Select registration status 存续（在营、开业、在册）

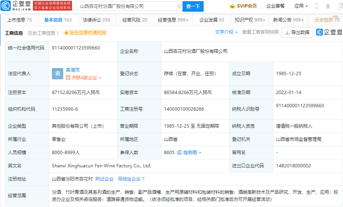[x=190, y=74]
